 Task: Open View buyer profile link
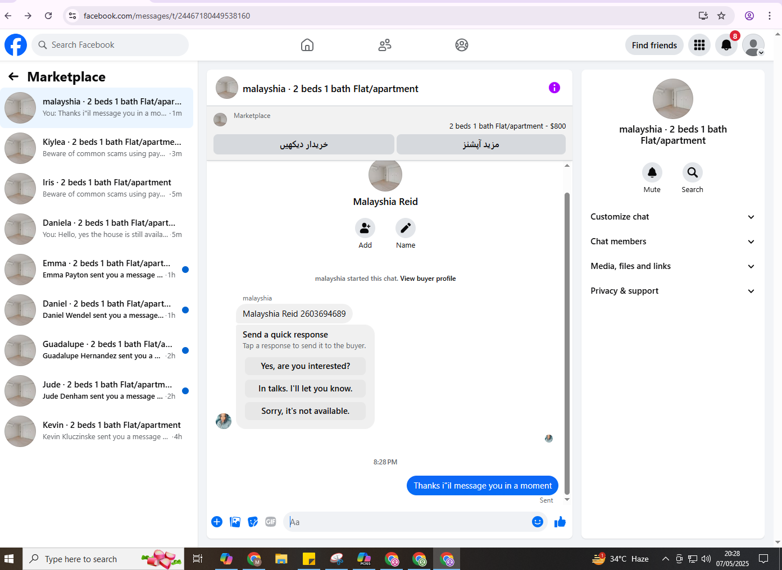point(428,279)
